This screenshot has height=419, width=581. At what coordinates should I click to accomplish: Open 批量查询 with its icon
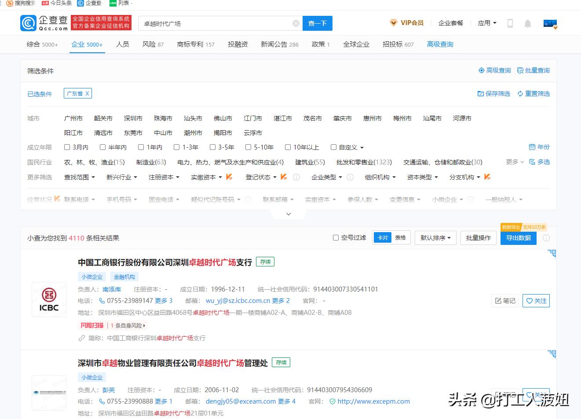point(533,70)
